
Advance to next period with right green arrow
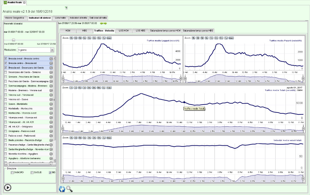105,23
